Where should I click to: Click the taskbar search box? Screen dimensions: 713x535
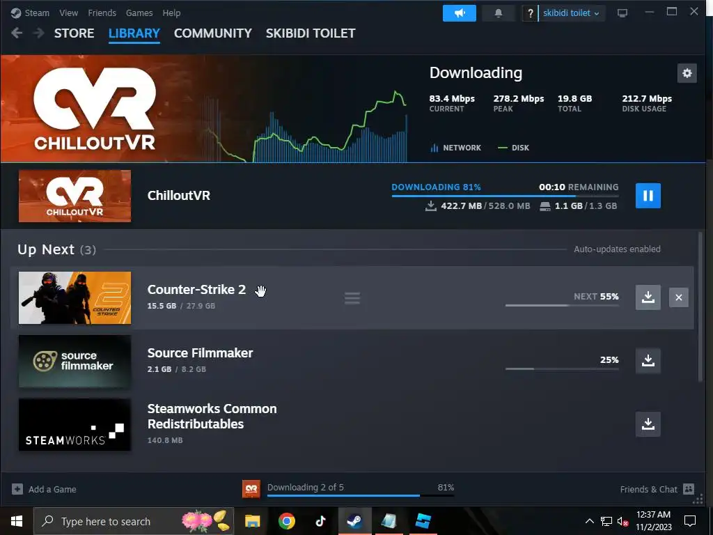134,521
